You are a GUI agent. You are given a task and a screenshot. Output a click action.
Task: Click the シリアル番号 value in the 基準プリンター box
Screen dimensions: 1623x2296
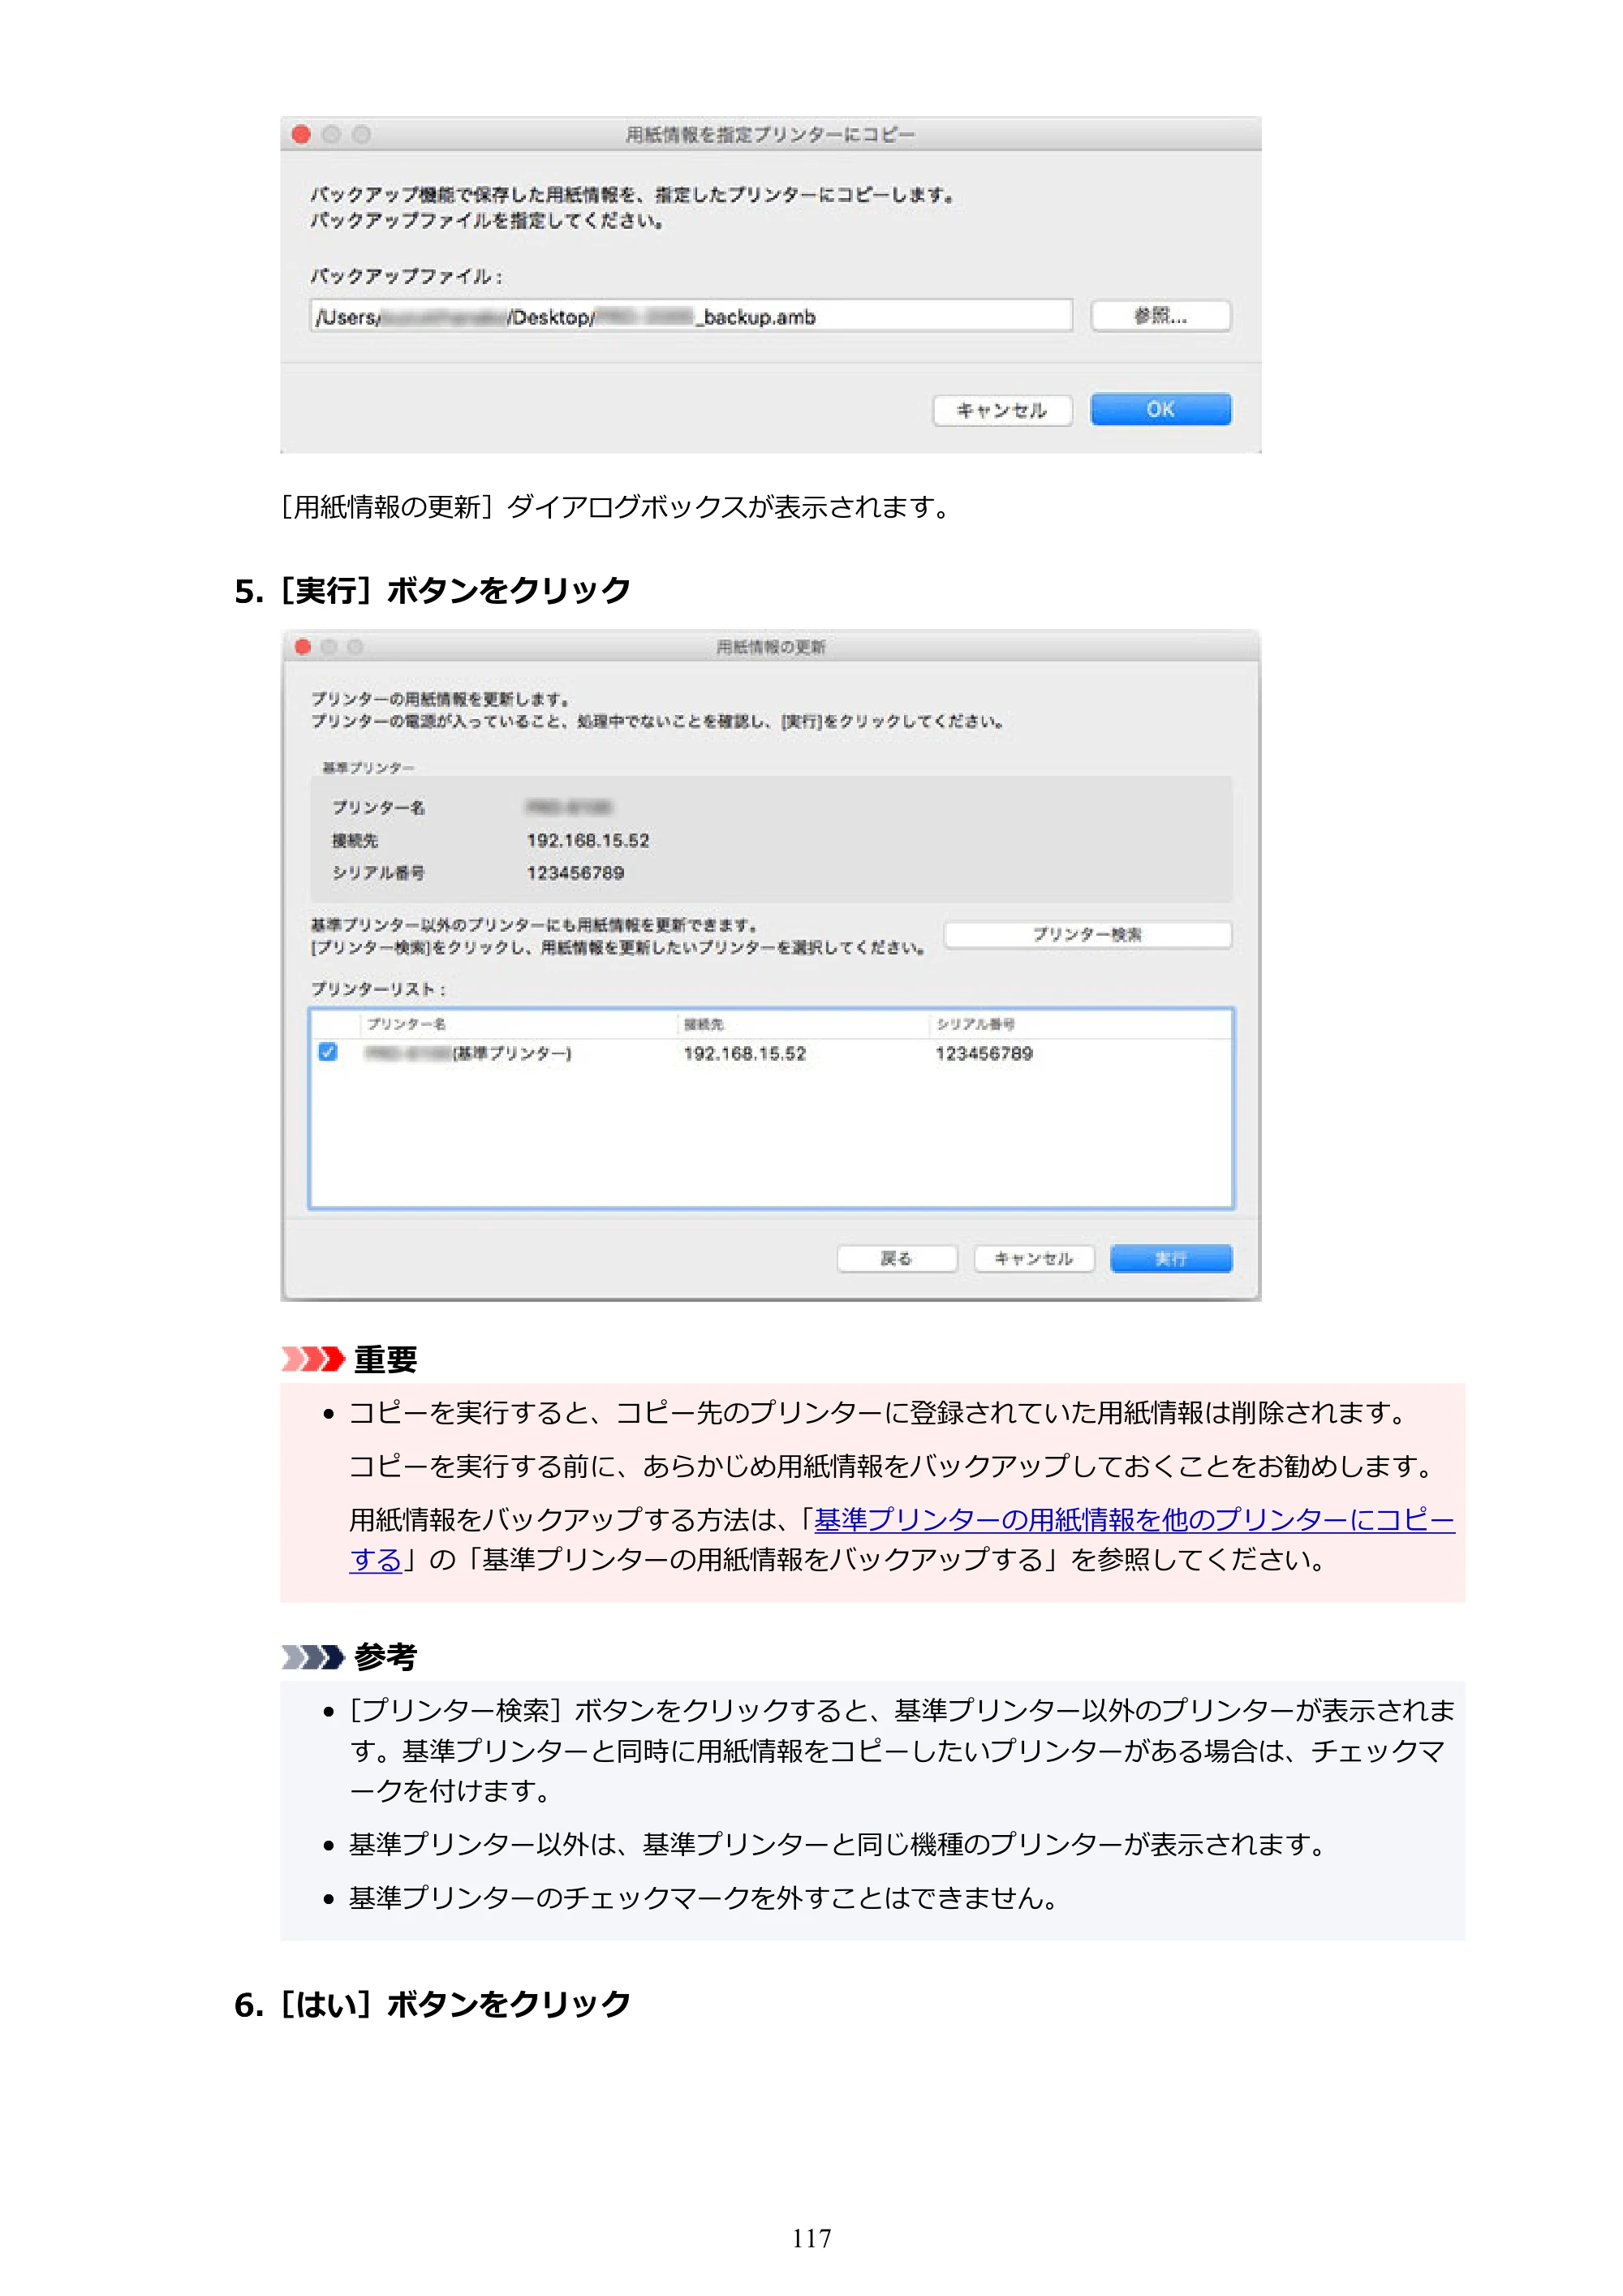click(x=576, y=873)
